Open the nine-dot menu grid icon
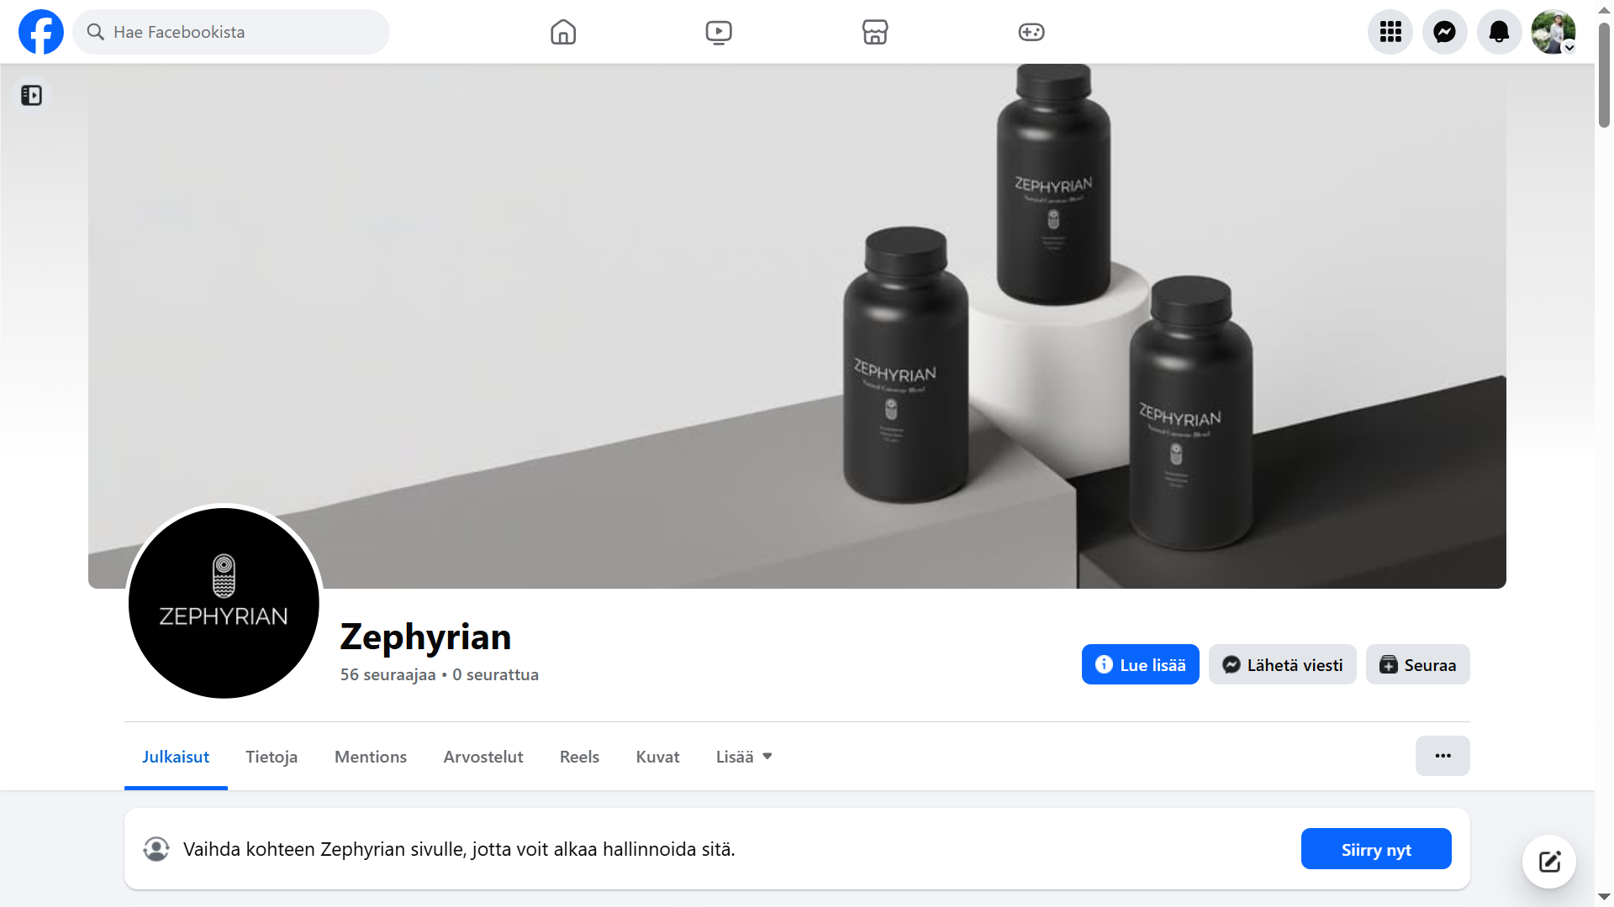This screenshot has height=907, width=1614. point(1390,32)
